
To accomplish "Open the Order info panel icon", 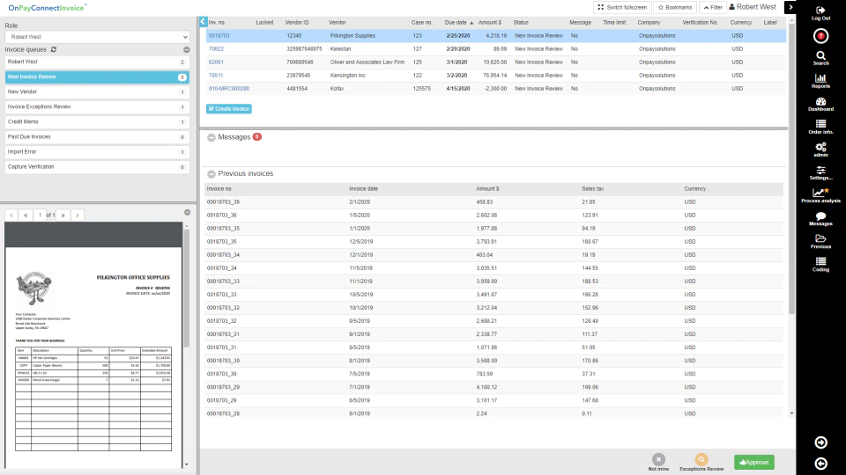I will point(820,127).
